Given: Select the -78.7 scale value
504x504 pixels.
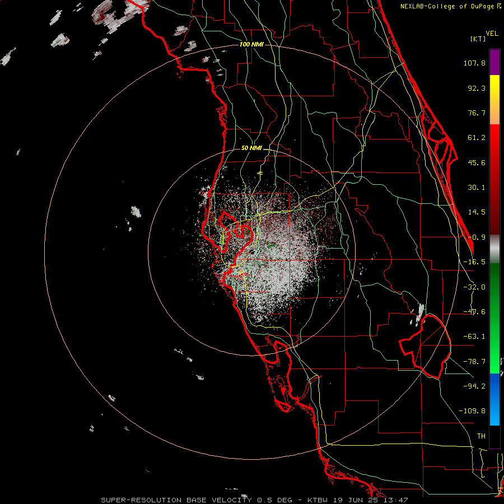Looking at the screenshot, I should pos(474,362).
